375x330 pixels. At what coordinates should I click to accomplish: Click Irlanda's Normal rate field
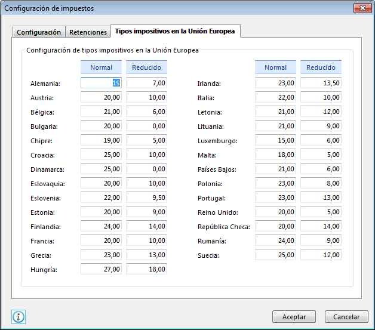coord(275,84)
